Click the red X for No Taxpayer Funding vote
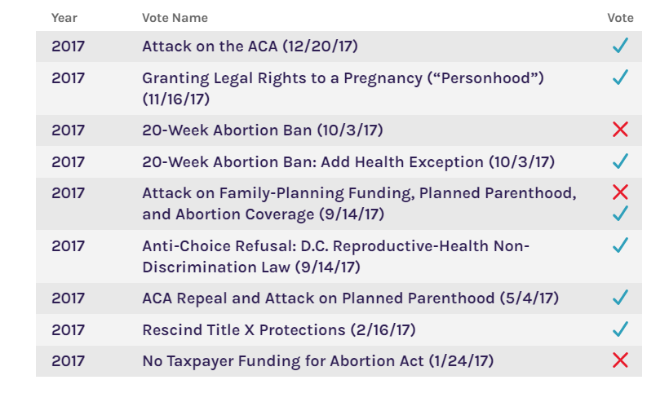This screenshot has width=669, height=402. click(x=620, y=360)
